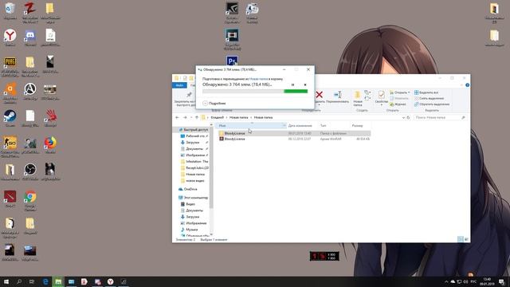Screen dimensions: 510x287
Task: Open the Firefox desktop shortcut
Action: [x=50, y=145]
